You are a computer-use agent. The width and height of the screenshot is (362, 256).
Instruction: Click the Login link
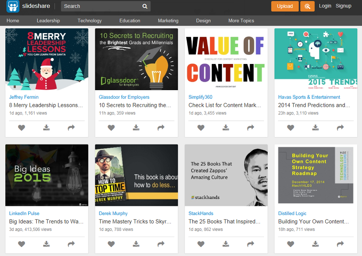pos(325,6)
